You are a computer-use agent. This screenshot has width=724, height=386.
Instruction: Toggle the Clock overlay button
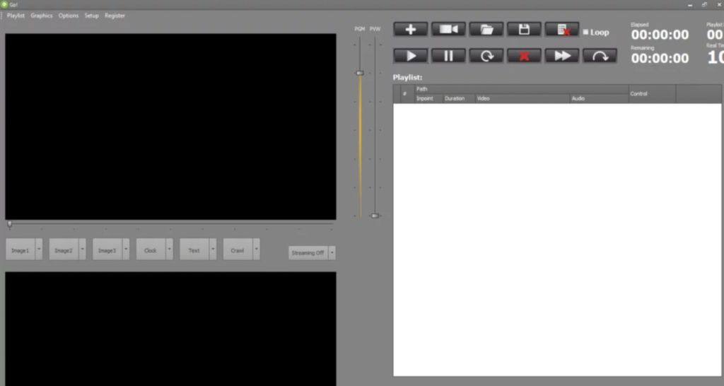coord(151,250)
